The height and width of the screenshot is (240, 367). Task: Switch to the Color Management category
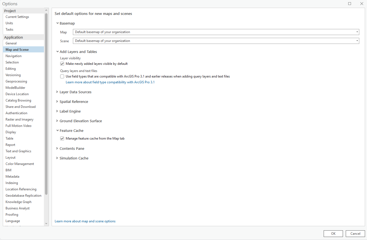click(x=20, y=164)
